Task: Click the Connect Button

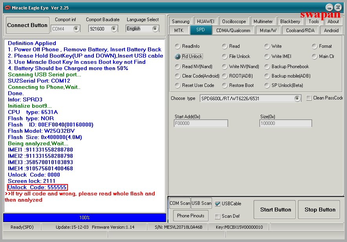Action: pyautogui.click(x=27, y=25)
